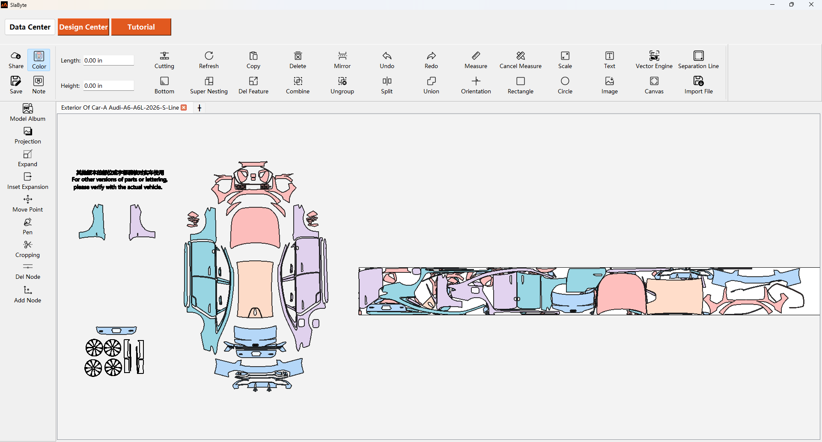Delete the selected pattern
This screenshot has width=822, height=442.
click(x=298, y=60)
